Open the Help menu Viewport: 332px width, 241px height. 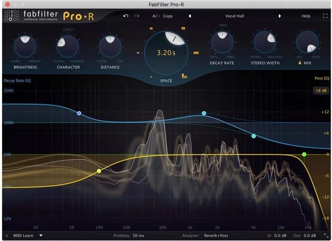(306, 16)
